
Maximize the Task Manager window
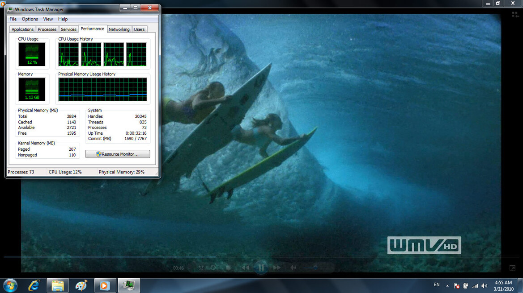coord(136,8)
